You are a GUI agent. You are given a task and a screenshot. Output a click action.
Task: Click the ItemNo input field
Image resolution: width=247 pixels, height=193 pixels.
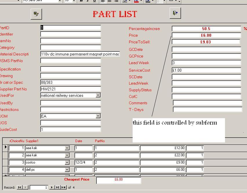[x=71, y=41]
